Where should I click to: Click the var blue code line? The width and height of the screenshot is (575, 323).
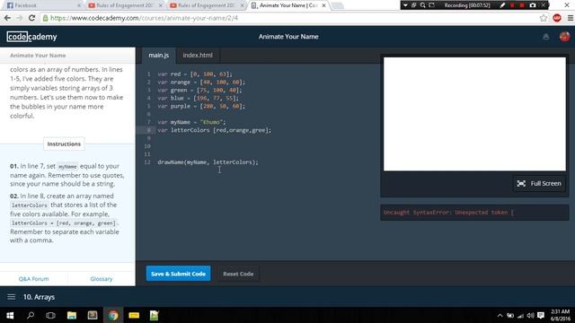click(x=198, y=98)
